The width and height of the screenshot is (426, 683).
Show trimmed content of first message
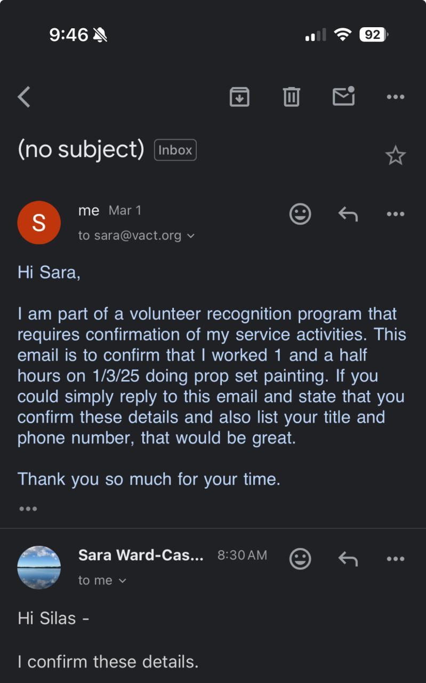28,509
